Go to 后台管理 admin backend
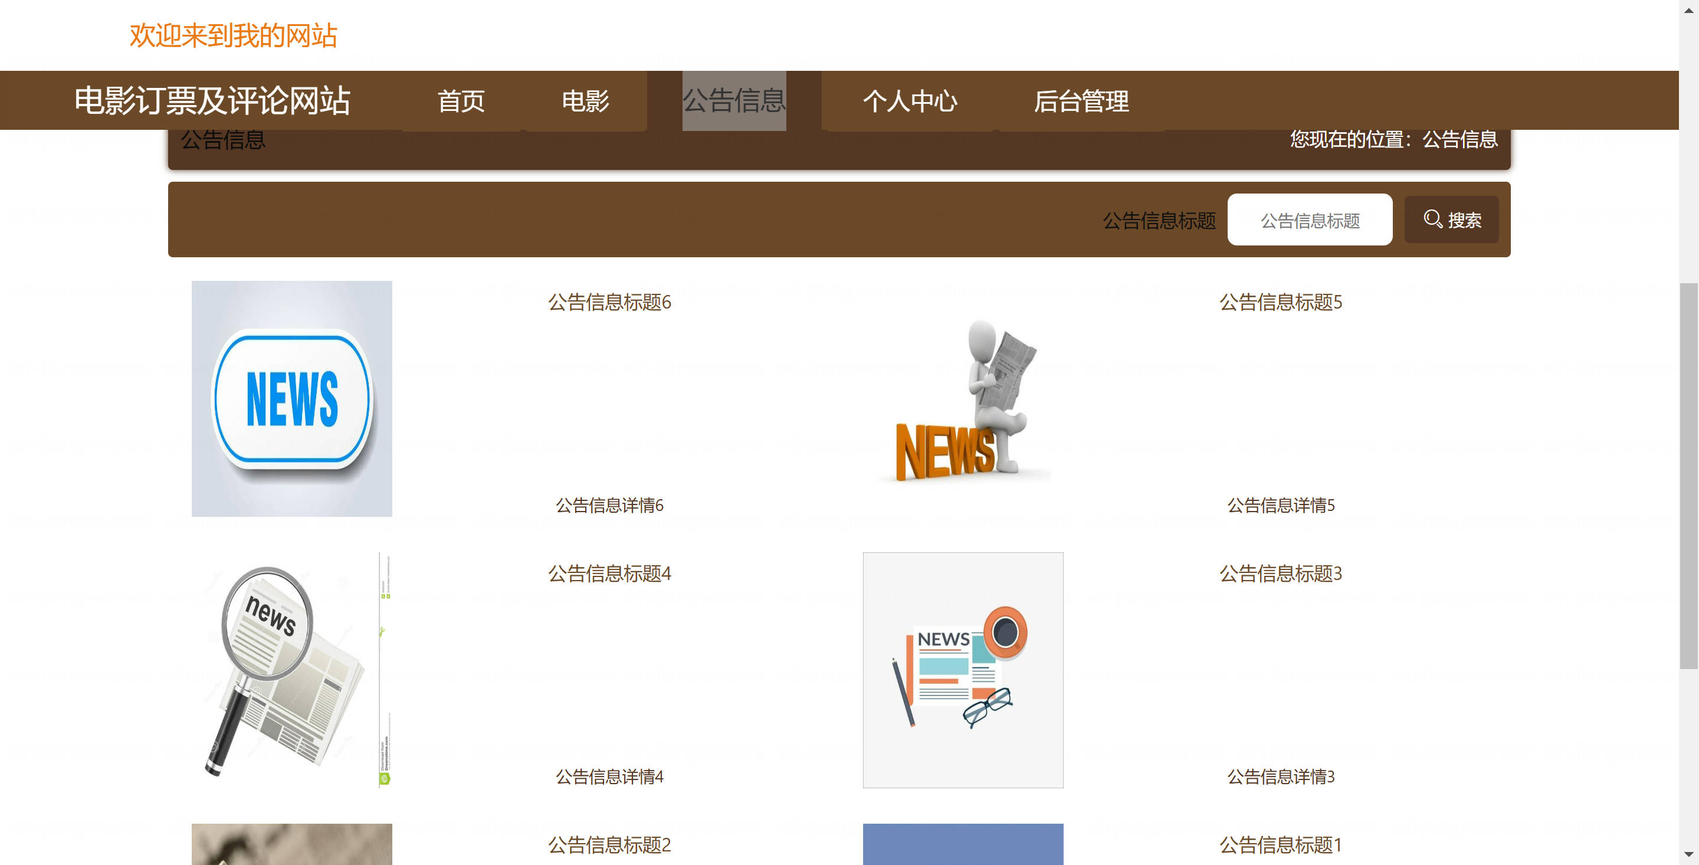 click(x=1081, y=101)
